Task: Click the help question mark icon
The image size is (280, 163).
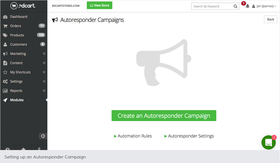Action: (x=8, y=149)
